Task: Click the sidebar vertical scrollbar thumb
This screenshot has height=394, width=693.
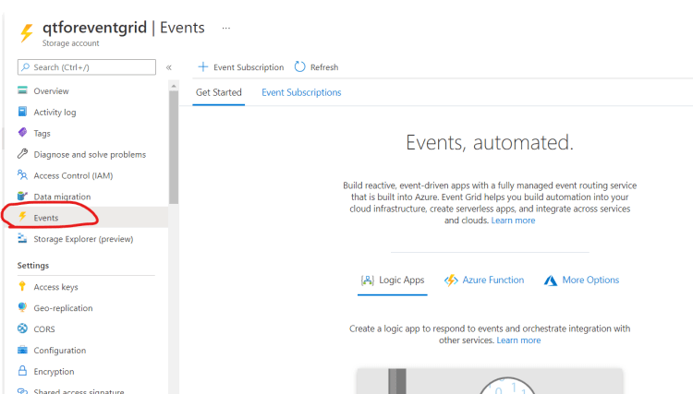Action: (x=174, y=148)
